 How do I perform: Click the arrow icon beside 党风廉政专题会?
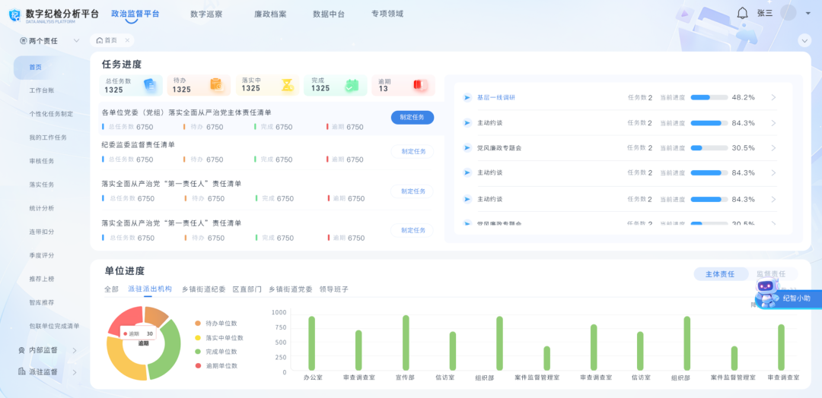coord(467,148)
